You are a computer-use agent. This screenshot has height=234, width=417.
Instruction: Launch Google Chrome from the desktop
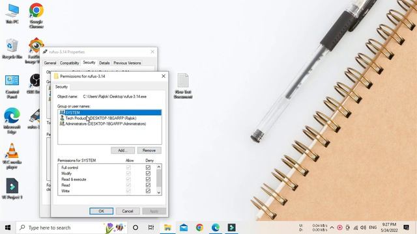(x=36, y=16)
